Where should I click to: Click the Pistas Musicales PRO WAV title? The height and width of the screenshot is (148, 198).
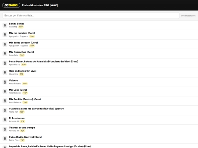tap(40, 5)
